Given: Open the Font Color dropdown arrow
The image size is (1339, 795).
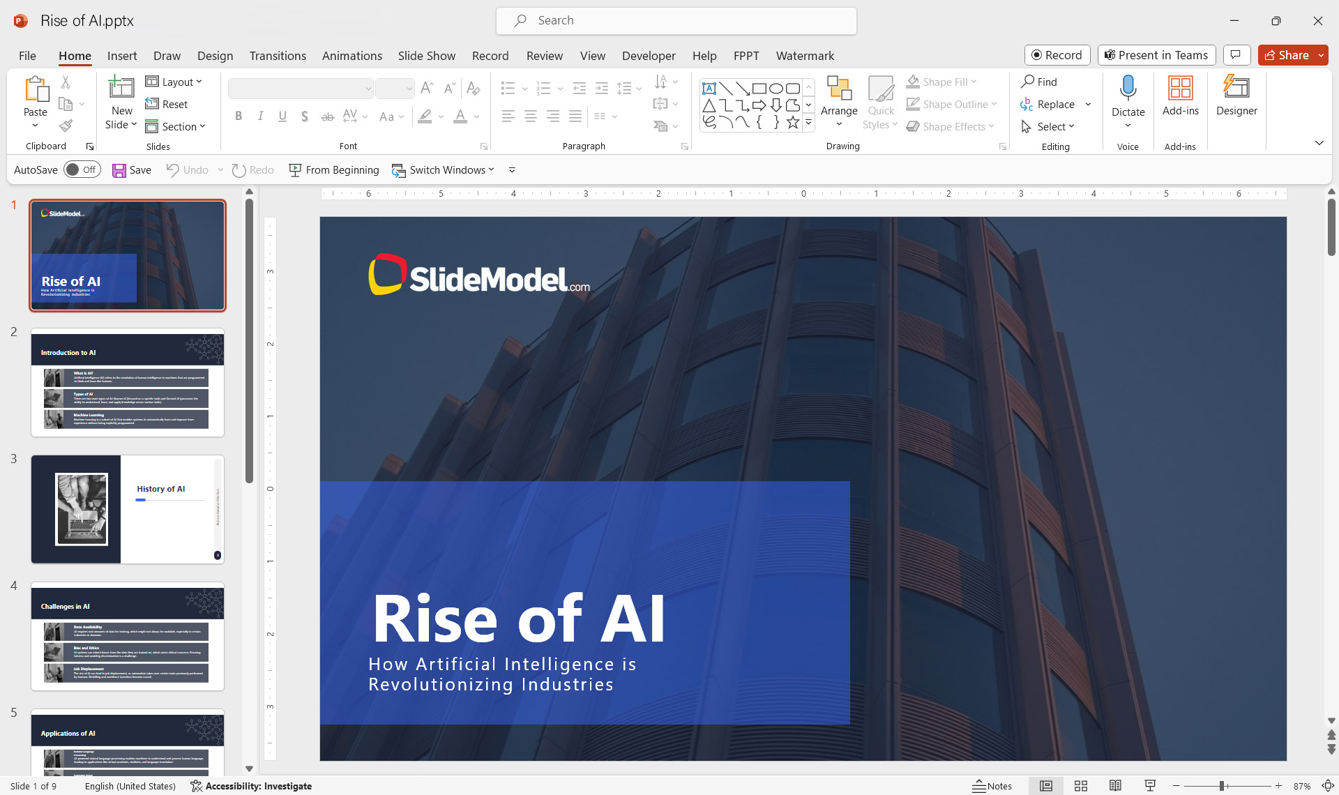Looking at the screenshot, I should [x=476, y=117].
